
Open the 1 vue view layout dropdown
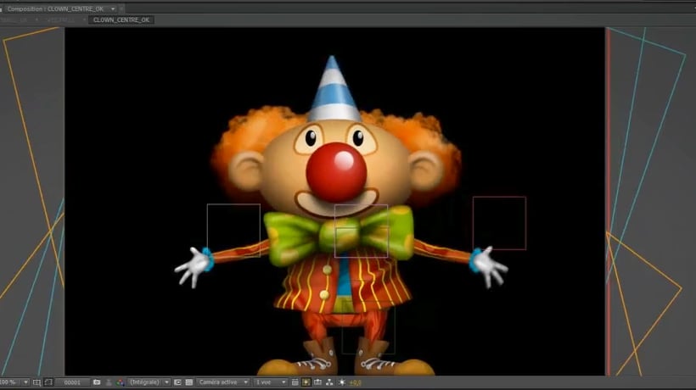(271, 382)
